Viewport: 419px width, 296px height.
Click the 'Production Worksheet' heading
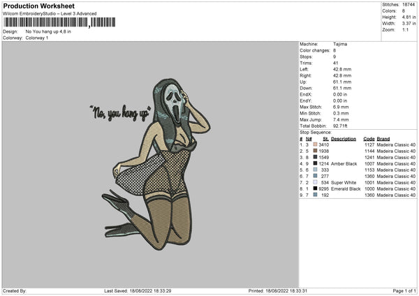[39, 6]
